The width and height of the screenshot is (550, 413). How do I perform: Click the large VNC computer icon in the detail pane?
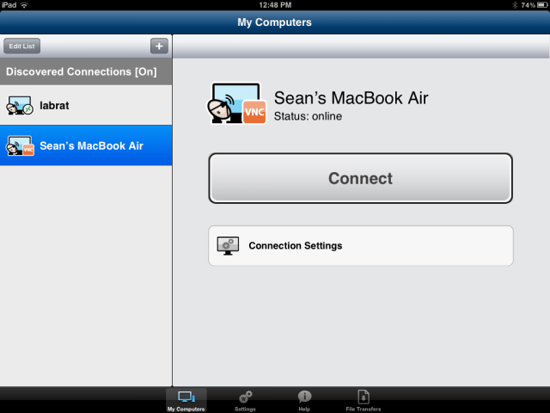click(238, 103)
